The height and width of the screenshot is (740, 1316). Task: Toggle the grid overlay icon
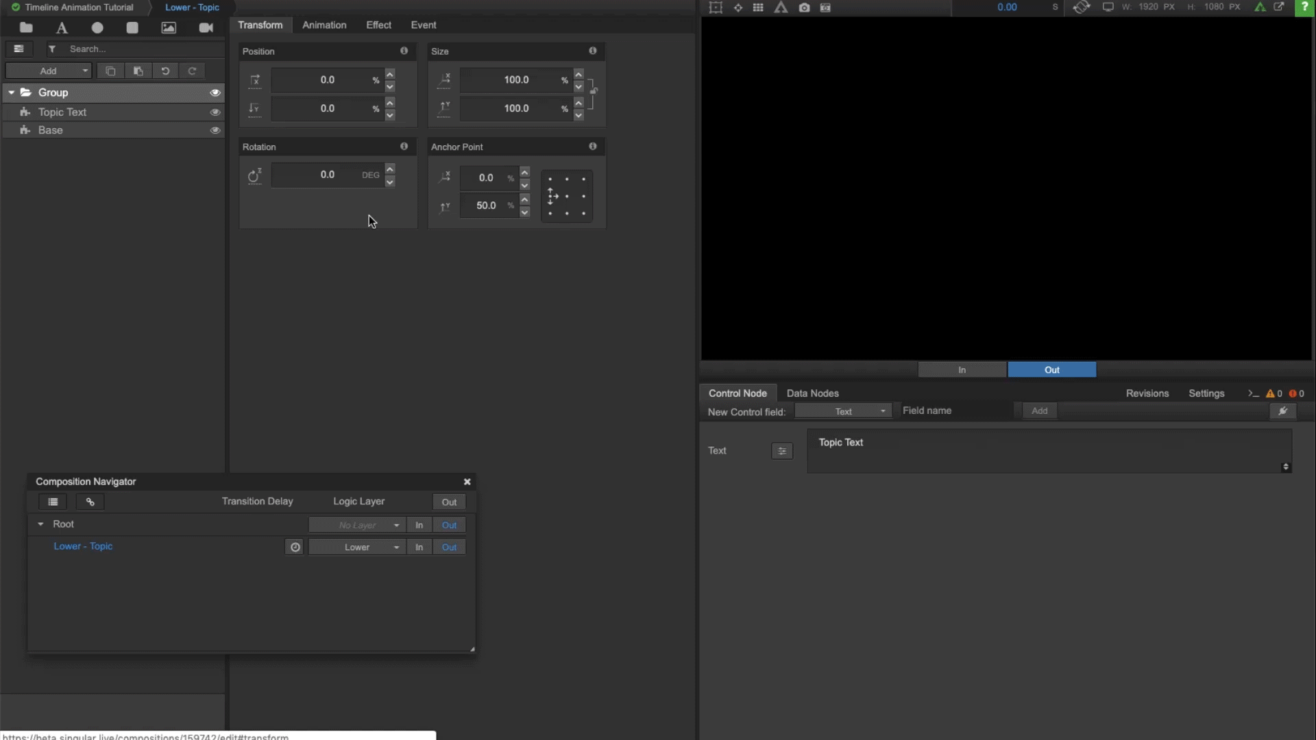point(758,8)
